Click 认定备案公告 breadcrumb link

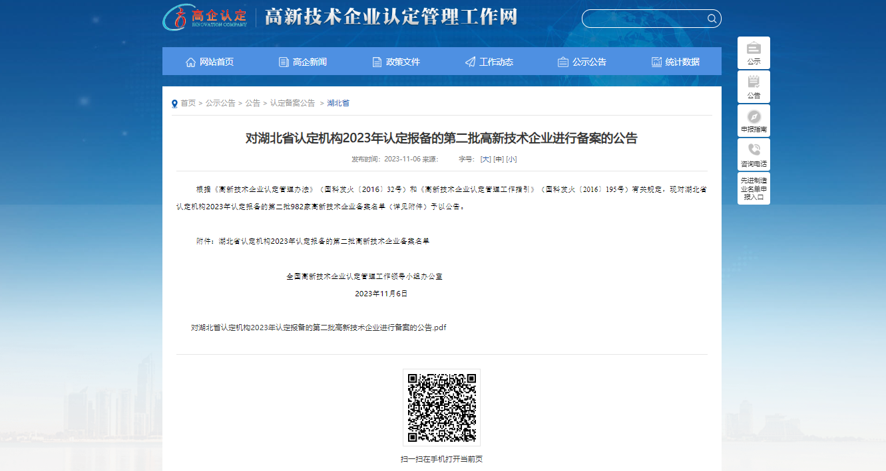pos(292,104)
